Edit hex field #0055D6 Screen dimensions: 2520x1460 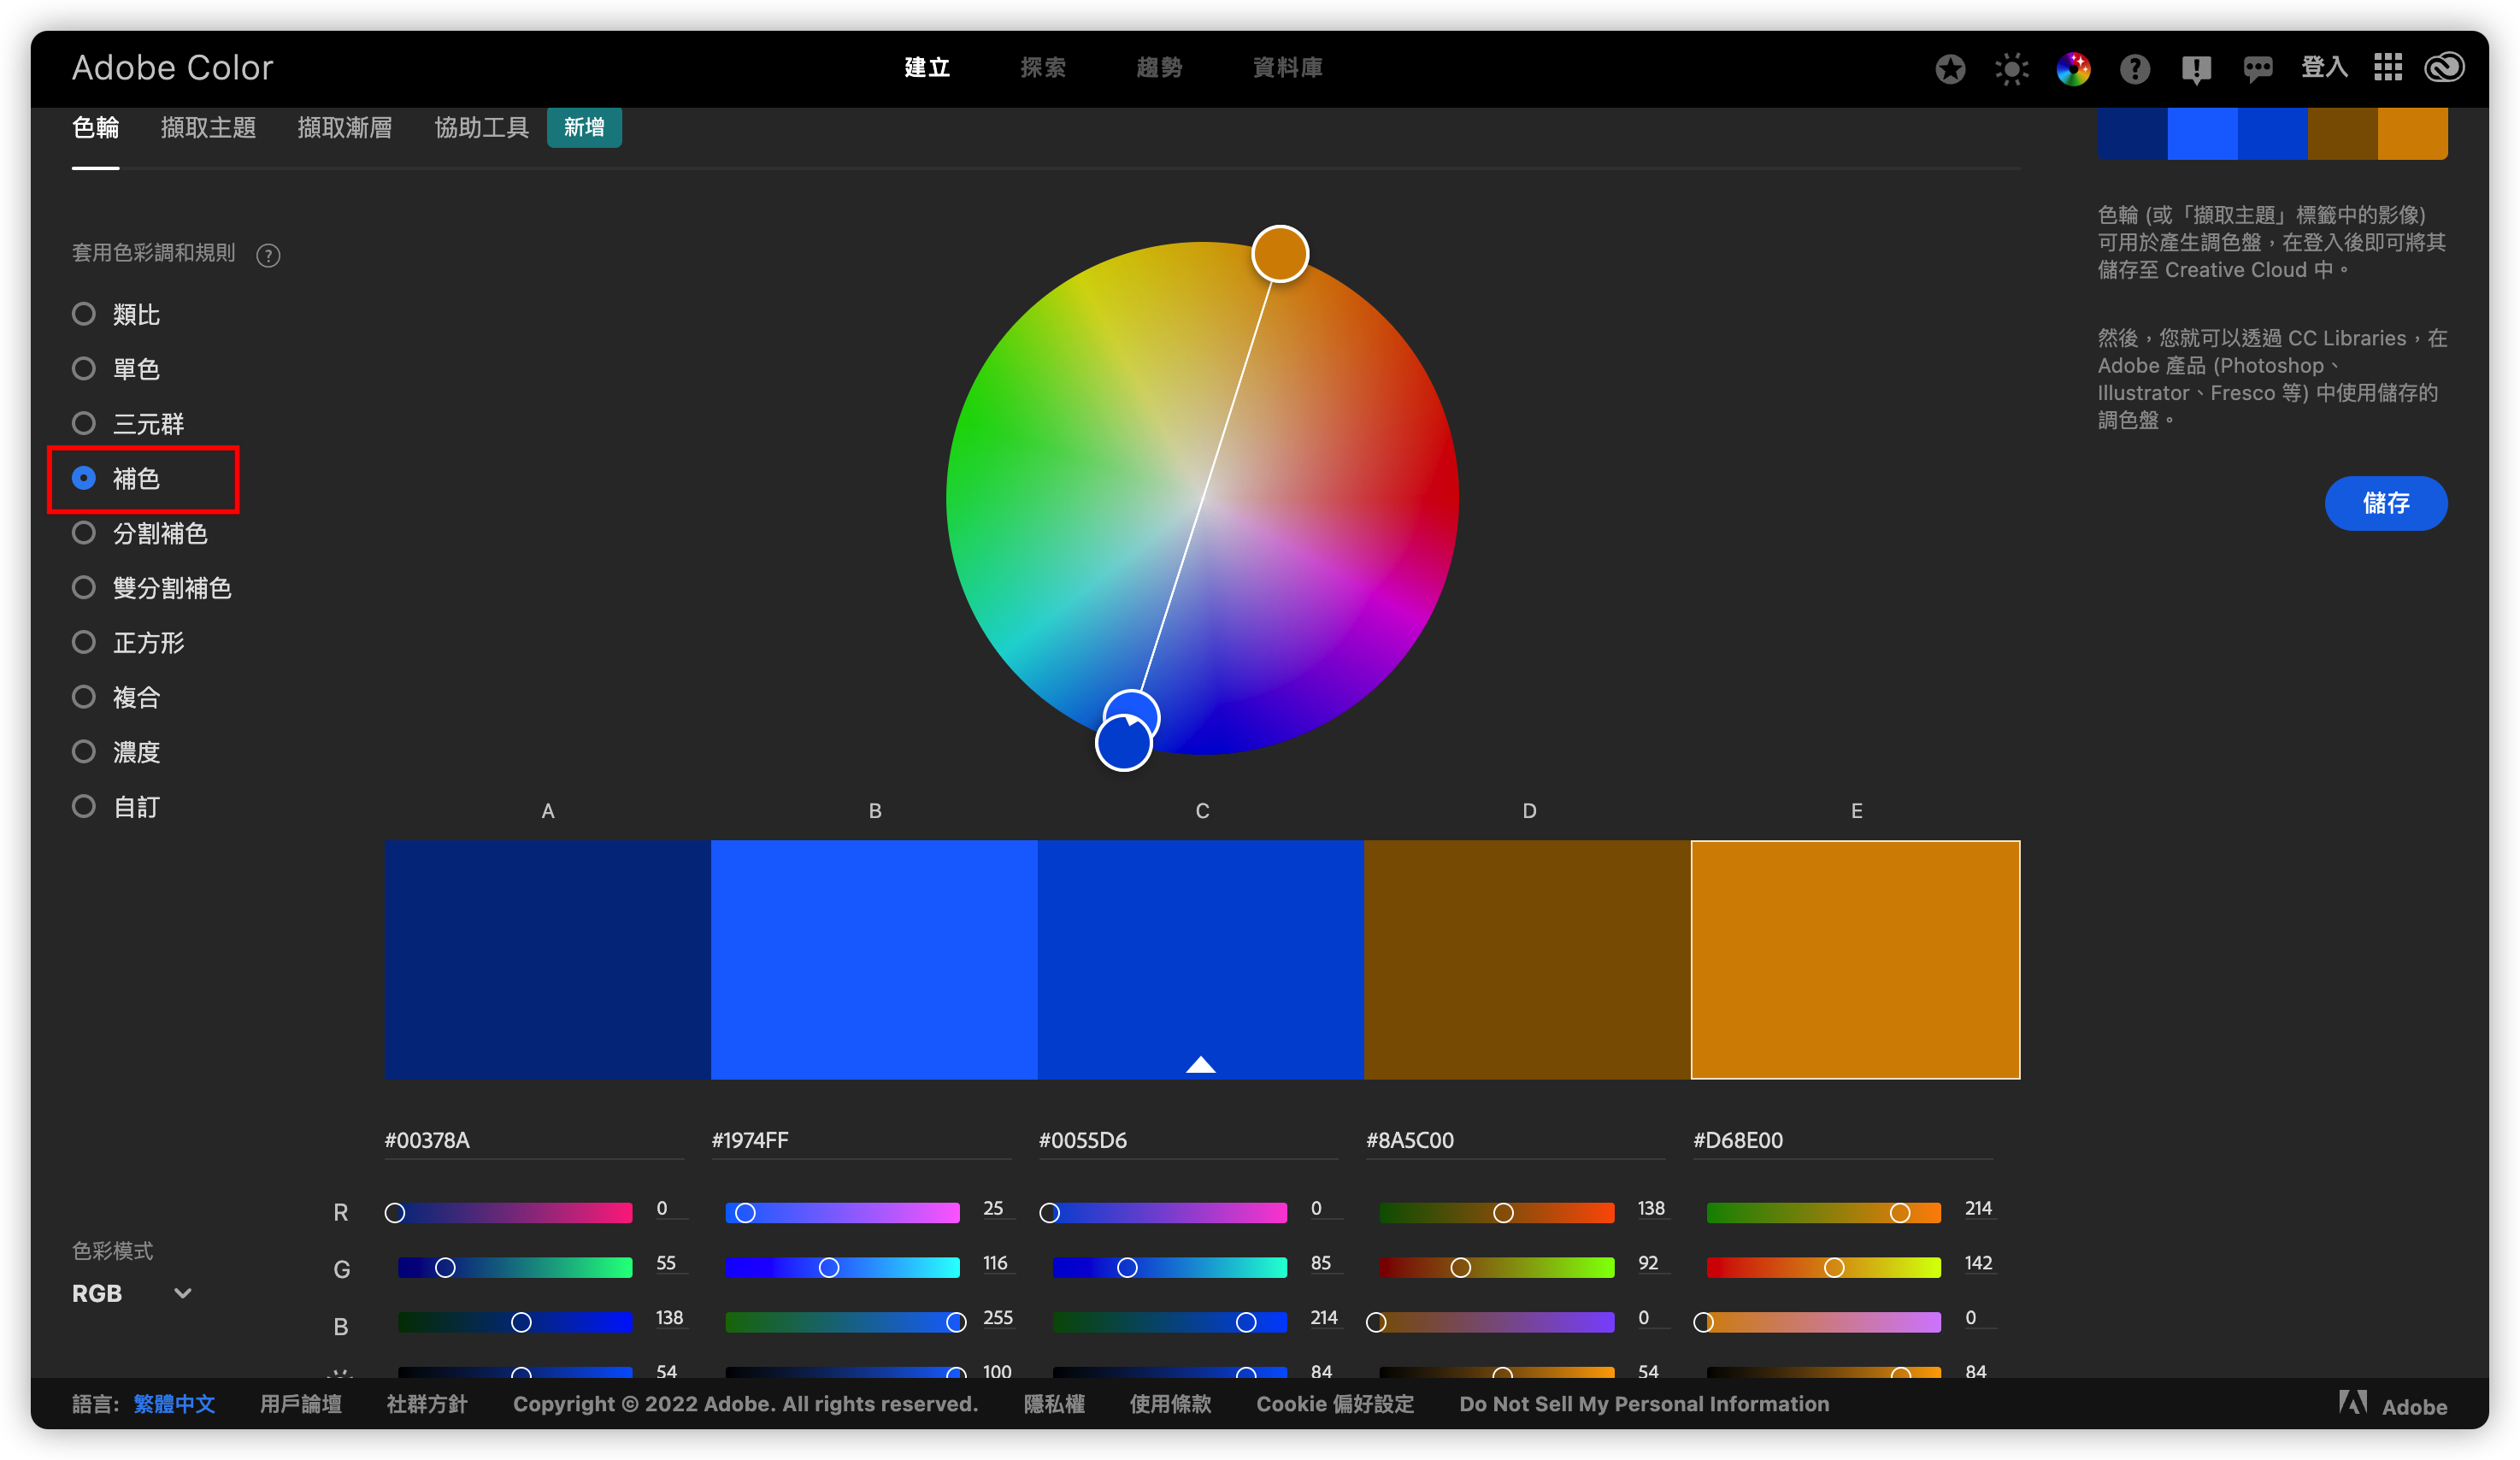[1188, 1140]
